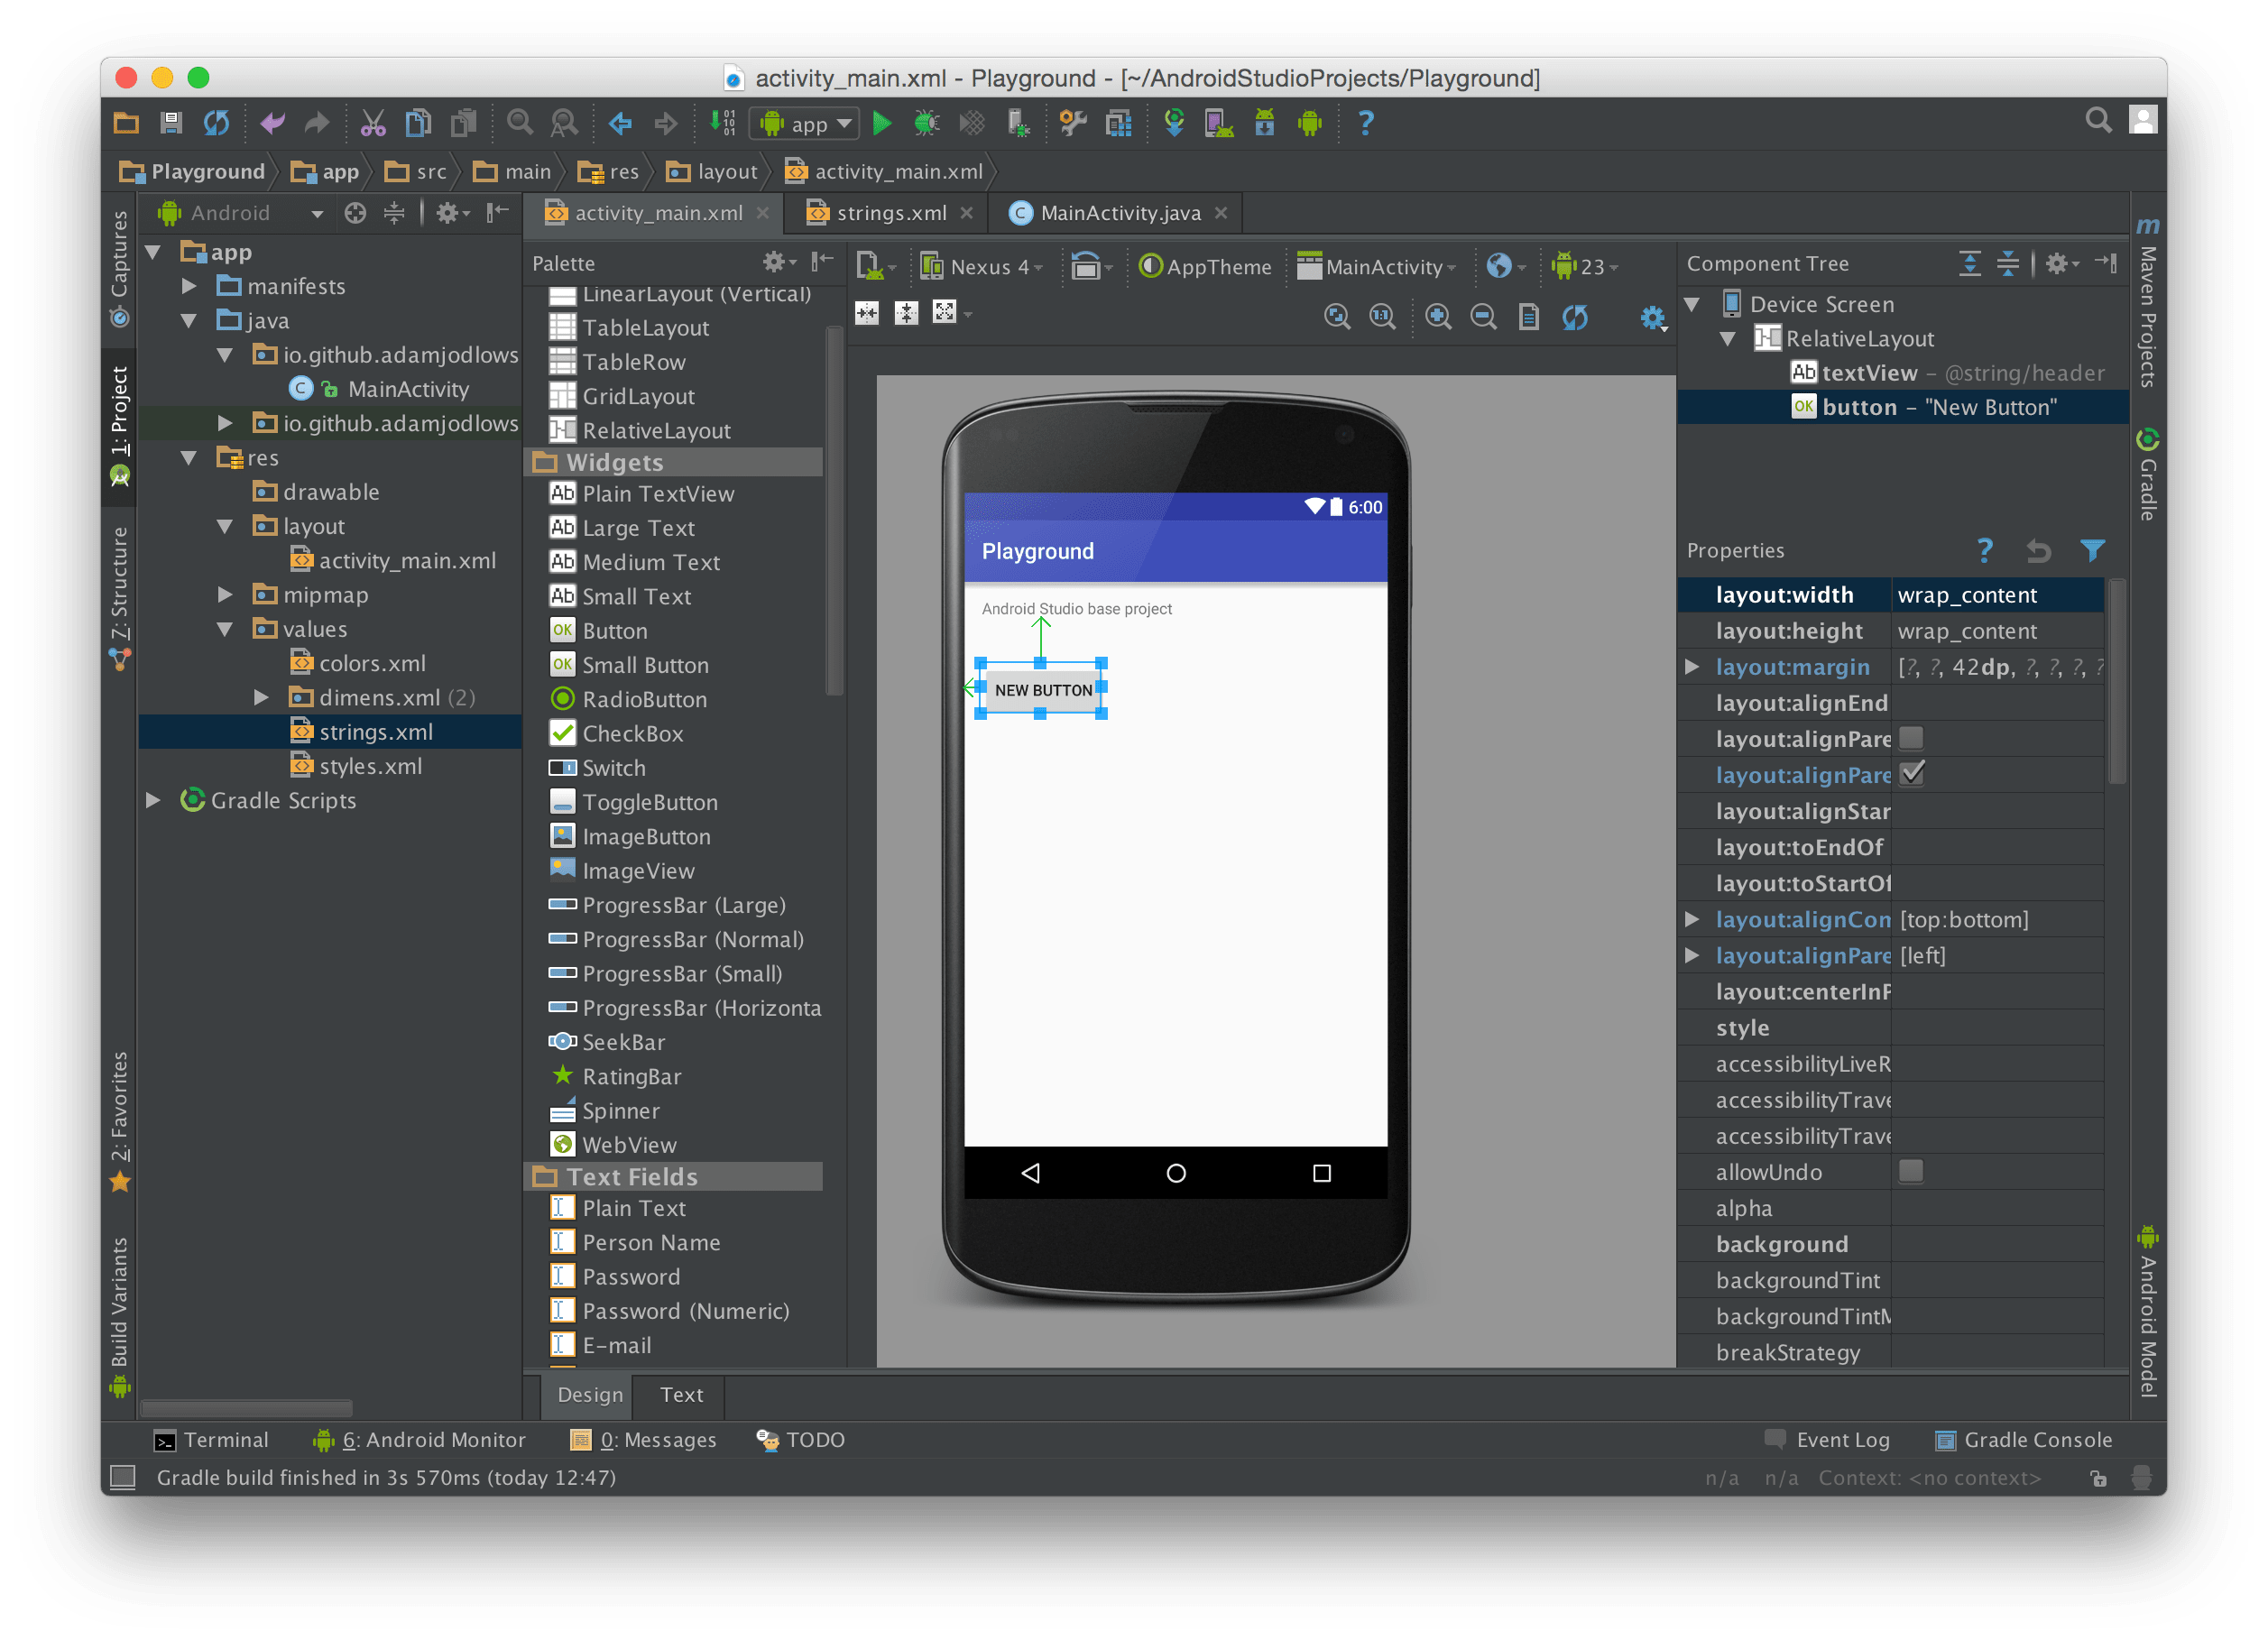
Task: Save all files using the floppy disk icon
Action: tap(171, 123)
